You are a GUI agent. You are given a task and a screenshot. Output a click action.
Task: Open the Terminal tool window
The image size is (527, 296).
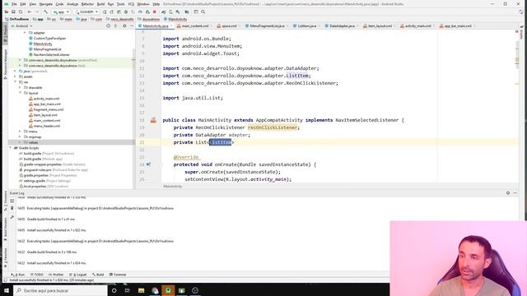pyautogui.click(x=118, y=275)
